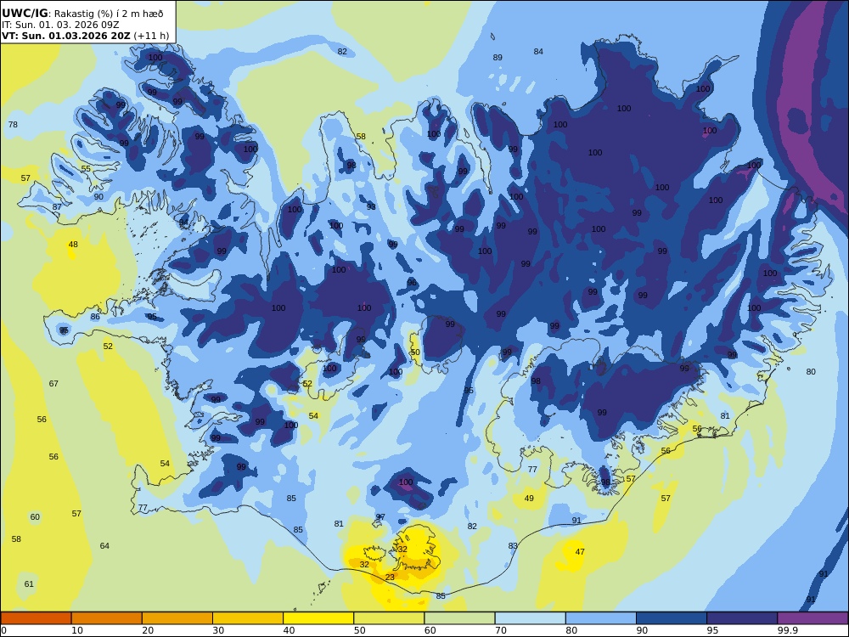Click the '61' humidity value on the map
The width and height of the screenshot is (849, 637).
(x=29, y=584)
